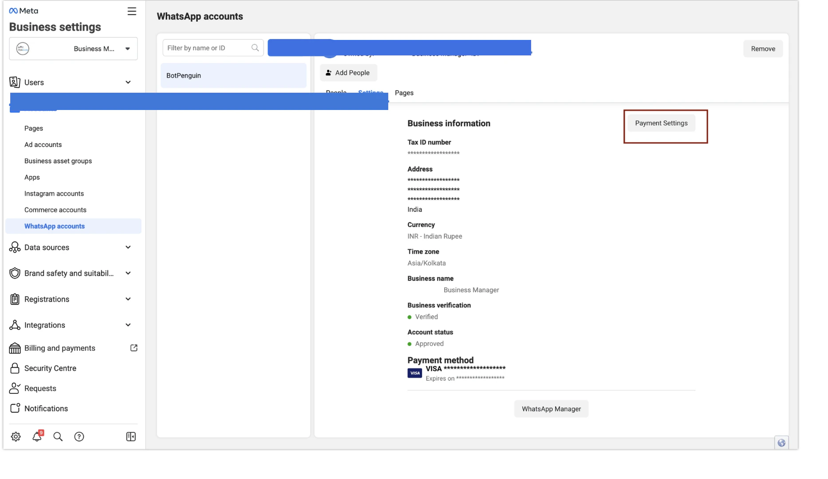Open the Users section icon
Screen dimensions: 828x479
tap(15, 82)
